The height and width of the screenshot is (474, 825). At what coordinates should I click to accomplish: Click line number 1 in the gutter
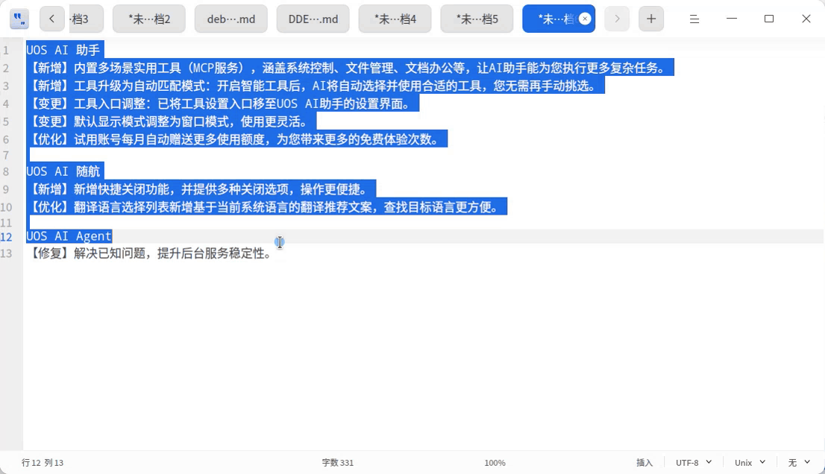click(6, 51)
